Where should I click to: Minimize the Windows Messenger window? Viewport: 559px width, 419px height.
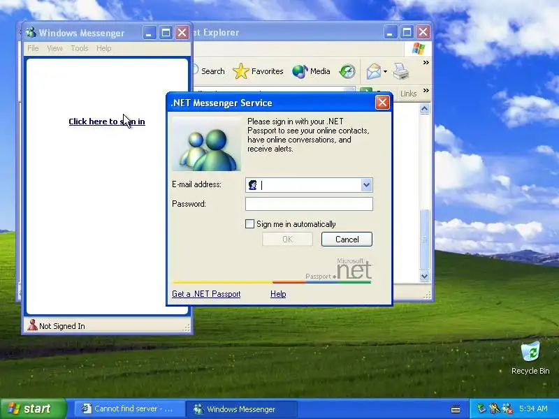point(149,33)
